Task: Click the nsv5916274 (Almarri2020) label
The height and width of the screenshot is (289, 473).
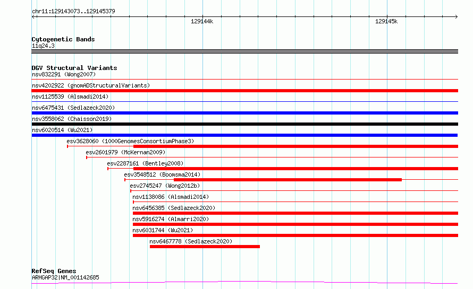Action: (171, 219)
